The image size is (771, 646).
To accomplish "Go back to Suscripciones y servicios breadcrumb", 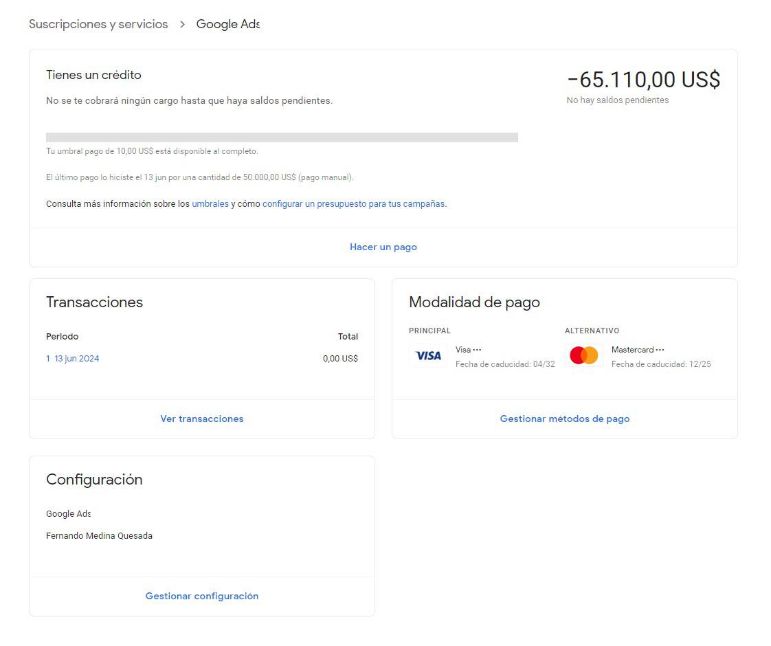I will [x=98, y=24].
